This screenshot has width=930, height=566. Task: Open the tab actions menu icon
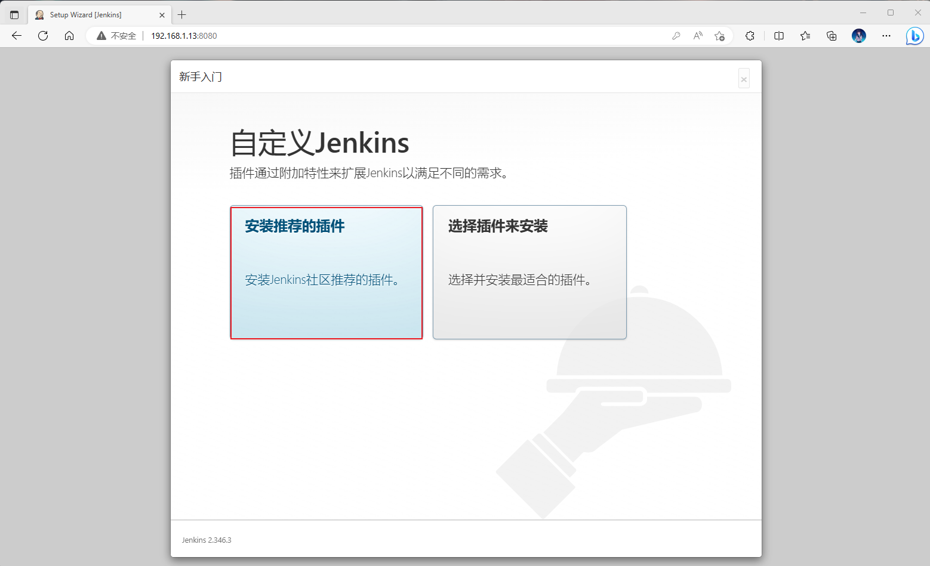pyautogui.click(x=14, y=15)
